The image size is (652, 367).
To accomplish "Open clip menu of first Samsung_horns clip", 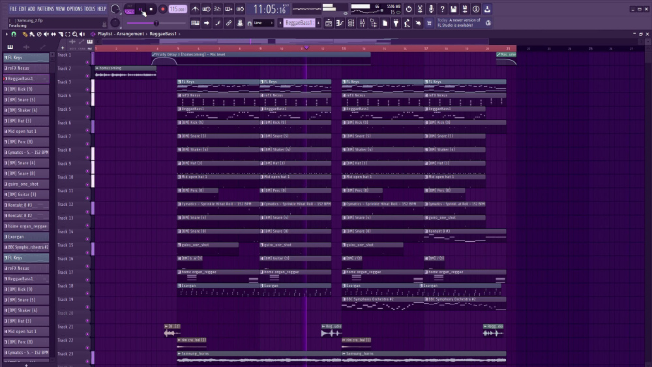I will click(x=179, y=354).
